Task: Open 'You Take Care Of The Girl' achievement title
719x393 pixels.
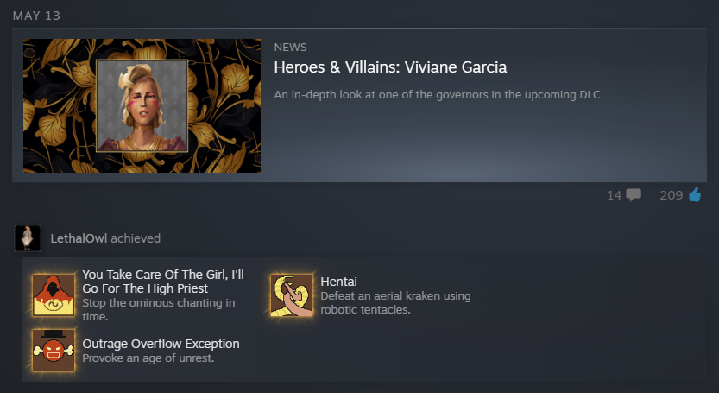Action: [x=163, y=282]
